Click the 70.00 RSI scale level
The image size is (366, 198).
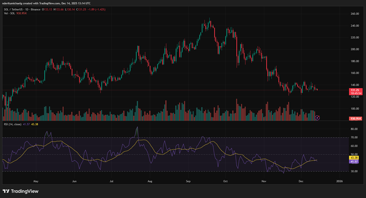(354, 138)
